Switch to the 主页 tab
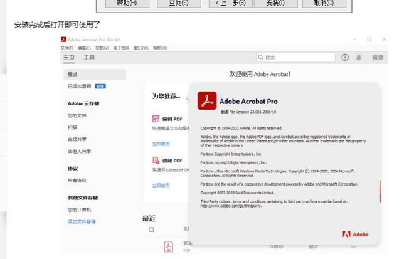Screen dimensions: 414x259 (69, 58)
